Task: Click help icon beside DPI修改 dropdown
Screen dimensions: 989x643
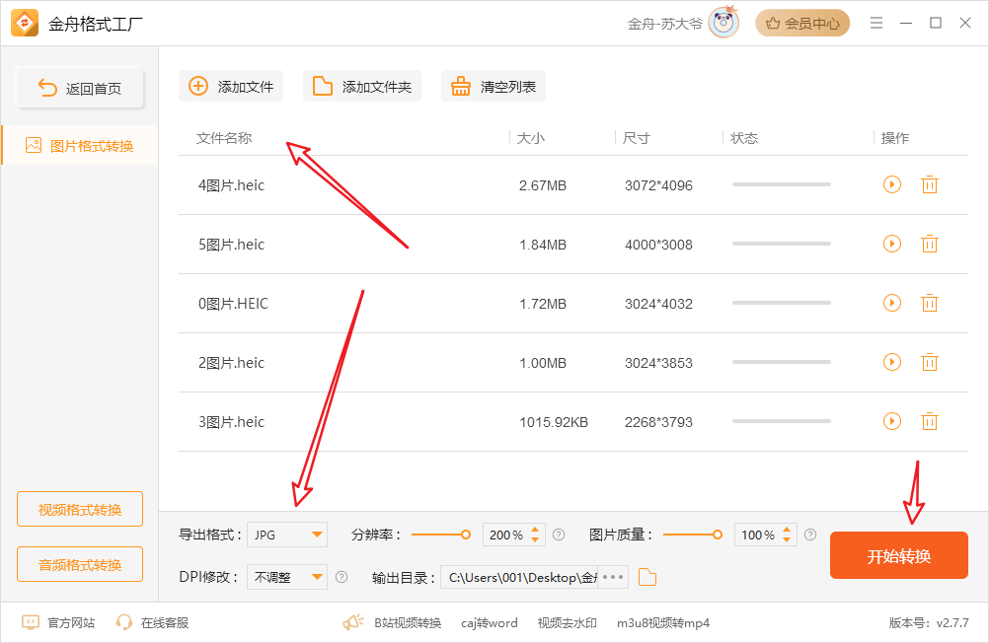Action: coord(342,577)
